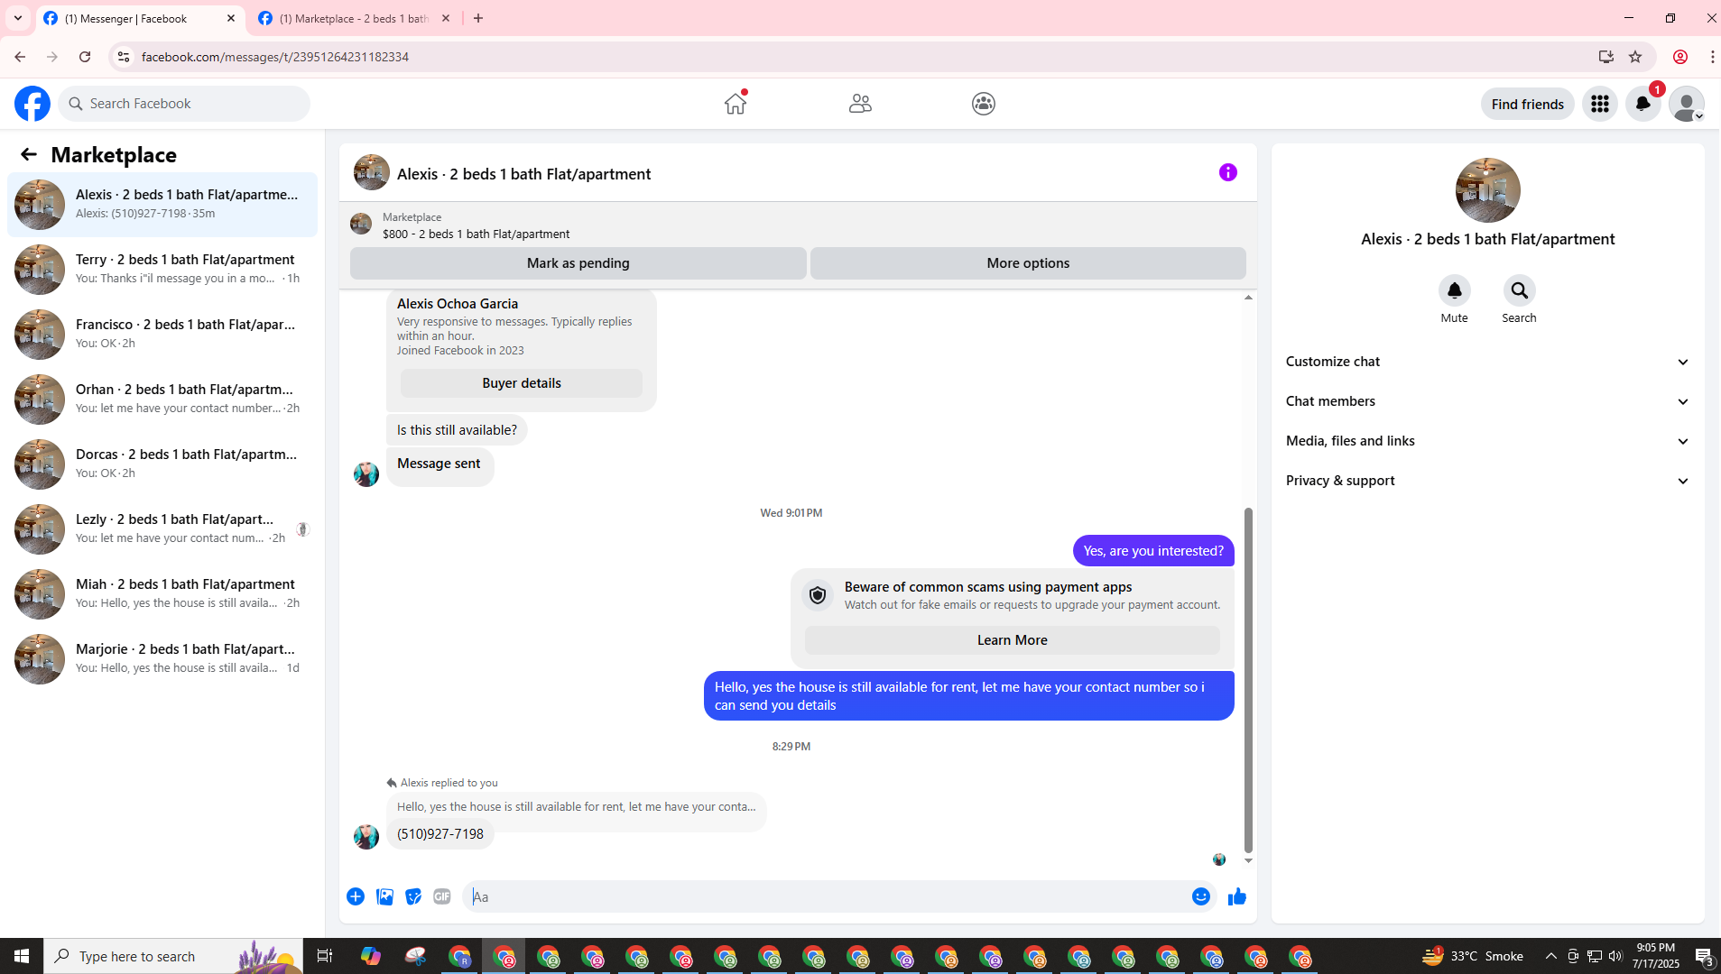The height and width of the screenshot is (974, 1721).
Task: Open Chrome's tab search dropdown
Action: pyautogui.click(x=18, y=18)
